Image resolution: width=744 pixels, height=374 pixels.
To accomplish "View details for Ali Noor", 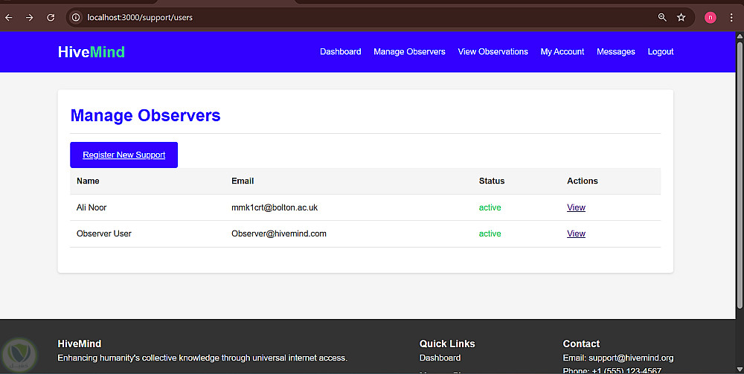I will [x=576, y=207].
